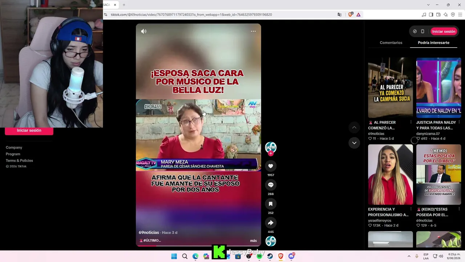Show hidden system tray icons chevron

409,256
